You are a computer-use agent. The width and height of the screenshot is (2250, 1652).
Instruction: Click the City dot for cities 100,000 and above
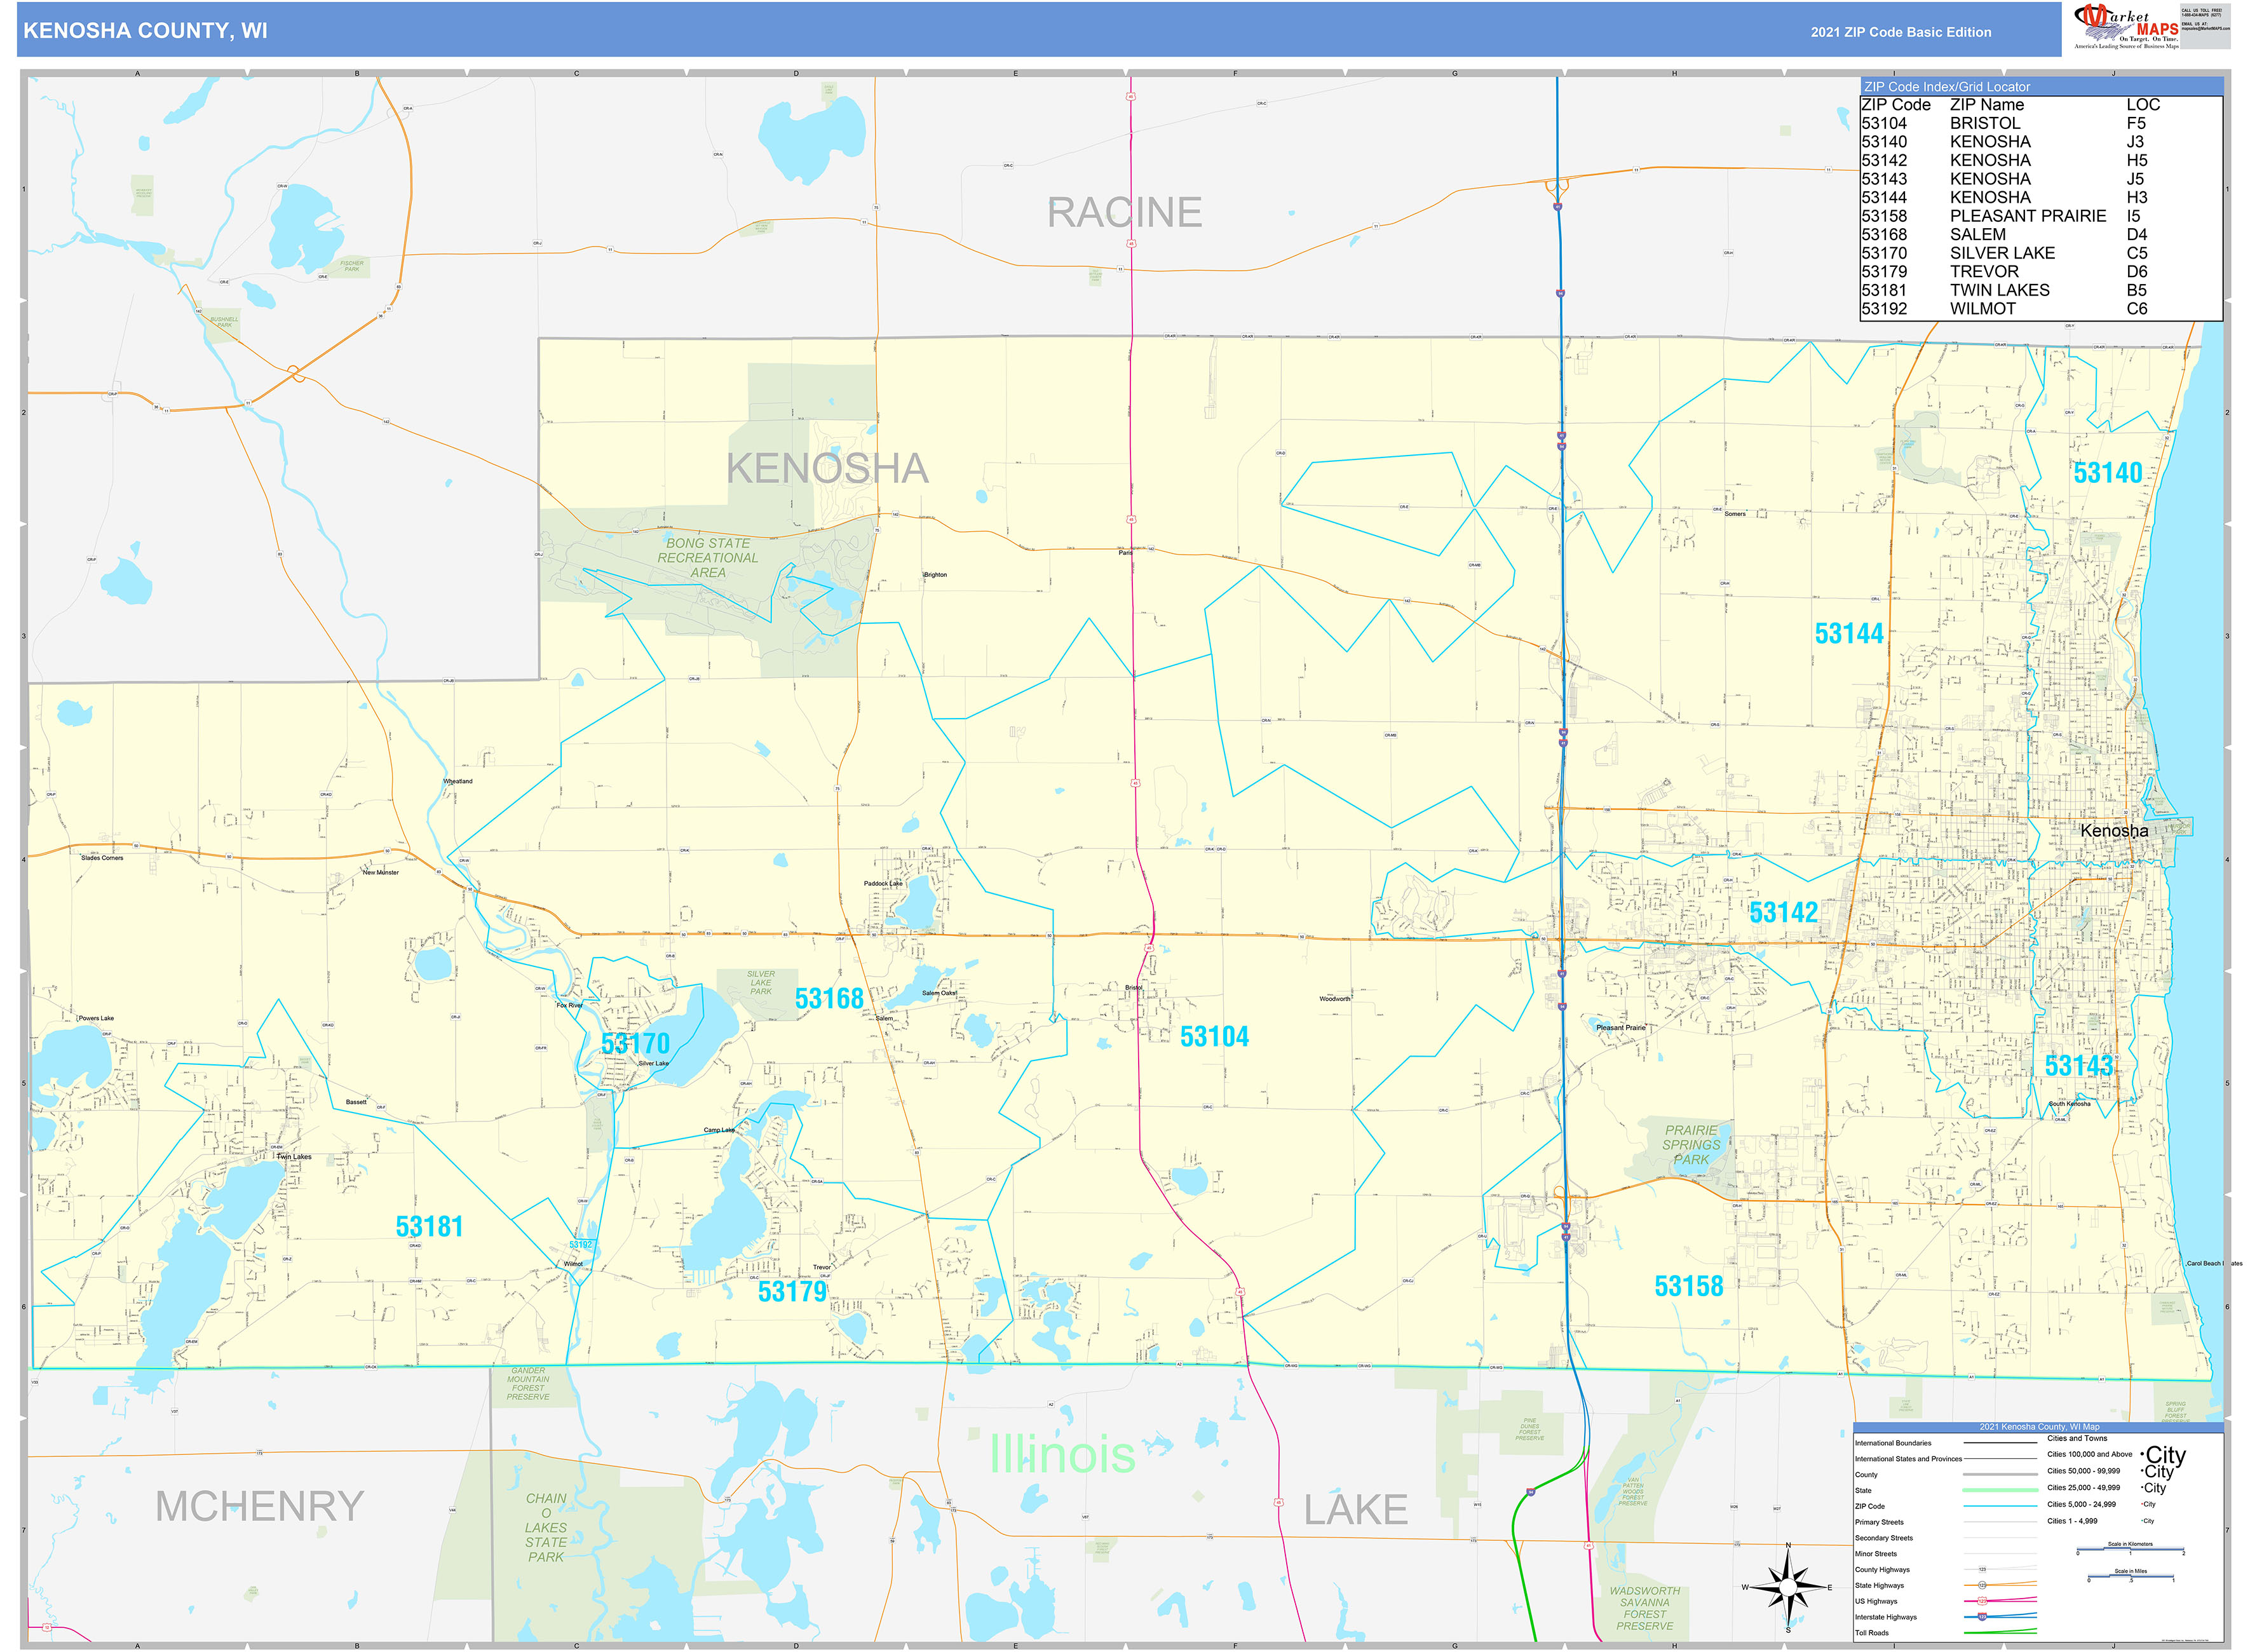(2142, 1455)
